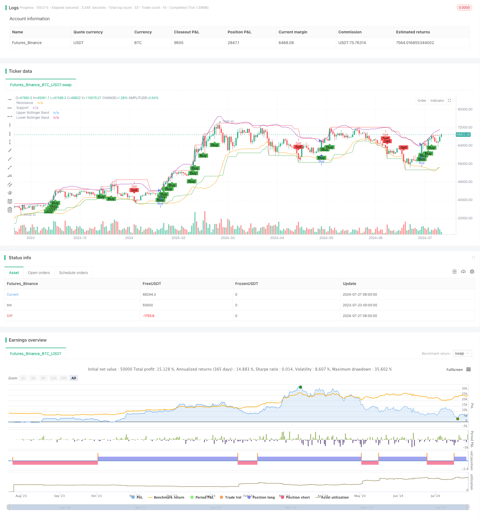Select the price line tool with 123 label

click(10, 176)
